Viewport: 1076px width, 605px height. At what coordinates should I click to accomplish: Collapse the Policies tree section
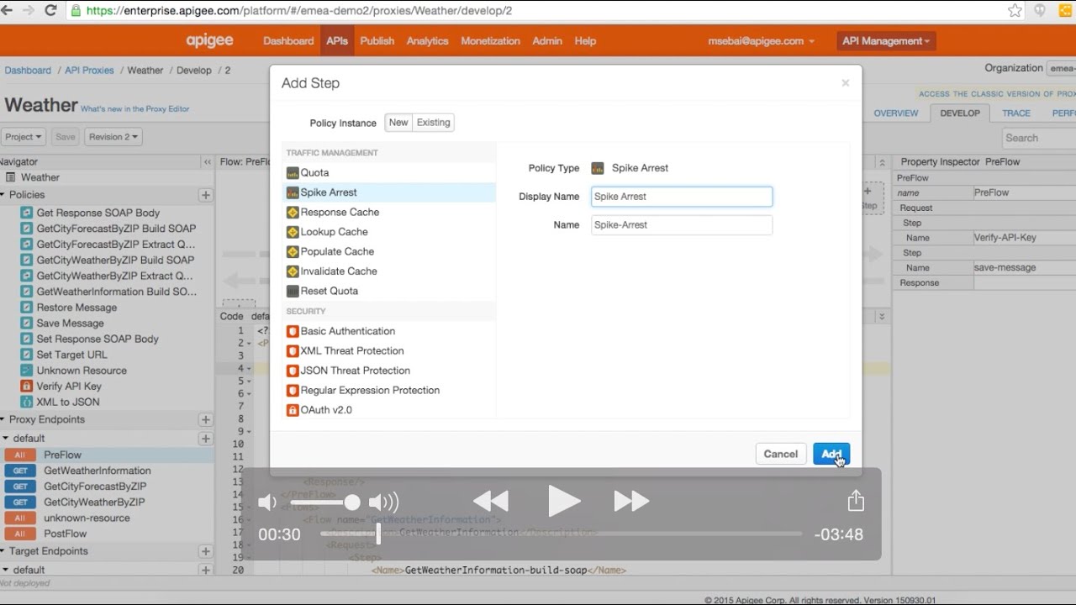[x=3, y=195]
